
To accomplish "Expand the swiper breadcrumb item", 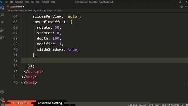I will 60,11.
